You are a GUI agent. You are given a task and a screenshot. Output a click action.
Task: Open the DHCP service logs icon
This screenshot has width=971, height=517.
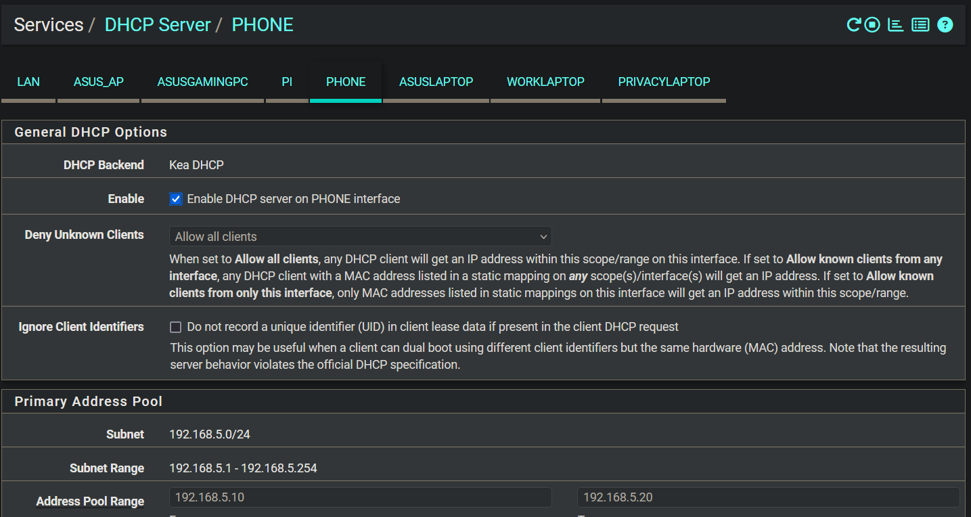click(x=920, y=25)
